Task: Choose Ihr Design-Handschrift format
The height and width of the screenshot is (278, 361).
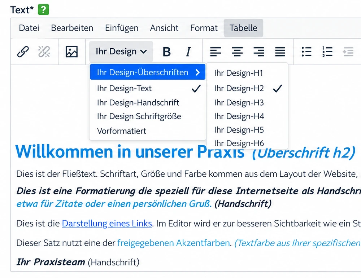Action: [x=148, y=102]
